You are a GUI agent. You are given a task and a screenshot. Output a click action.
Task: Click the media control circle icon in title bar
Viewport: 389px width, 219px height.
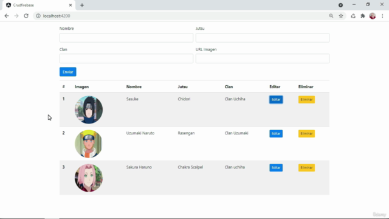(340, 5)
